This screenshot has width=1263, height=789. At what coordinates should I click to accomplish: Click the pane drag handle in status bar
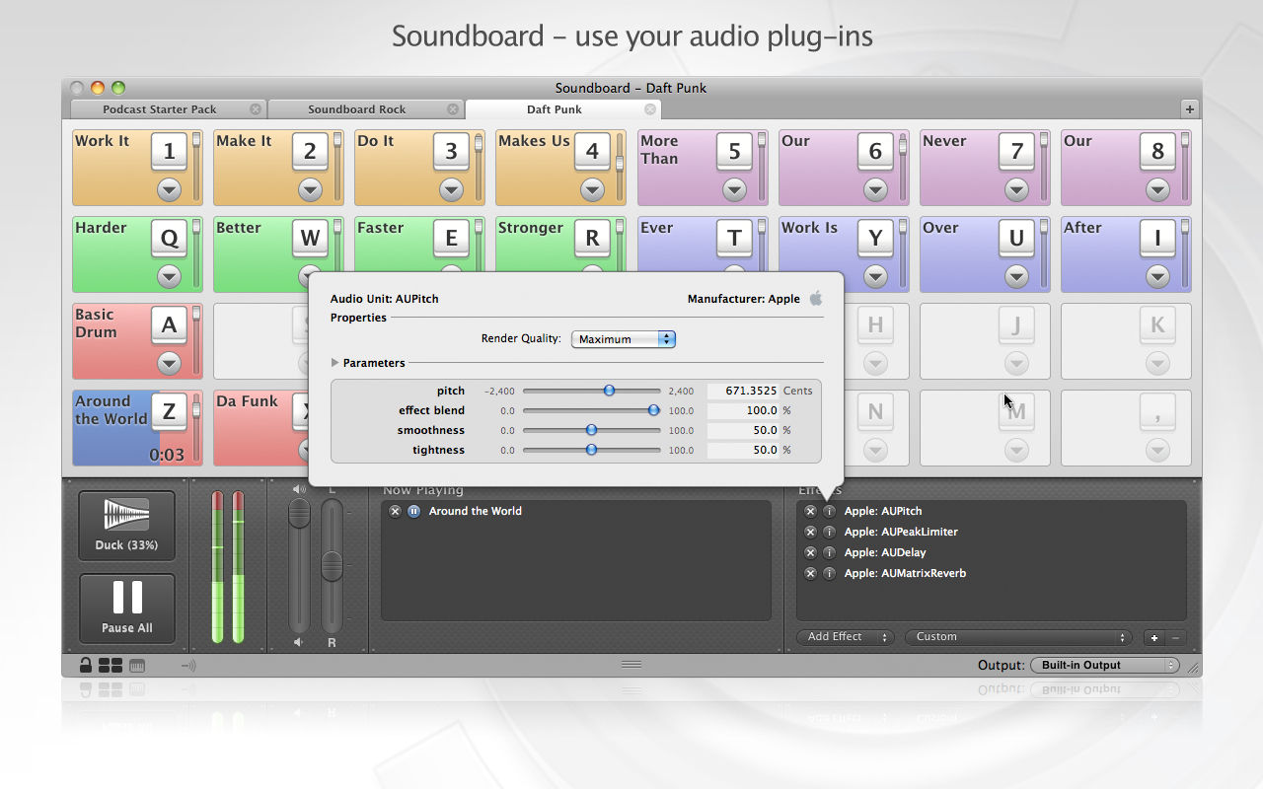click(x=631, y=665)
